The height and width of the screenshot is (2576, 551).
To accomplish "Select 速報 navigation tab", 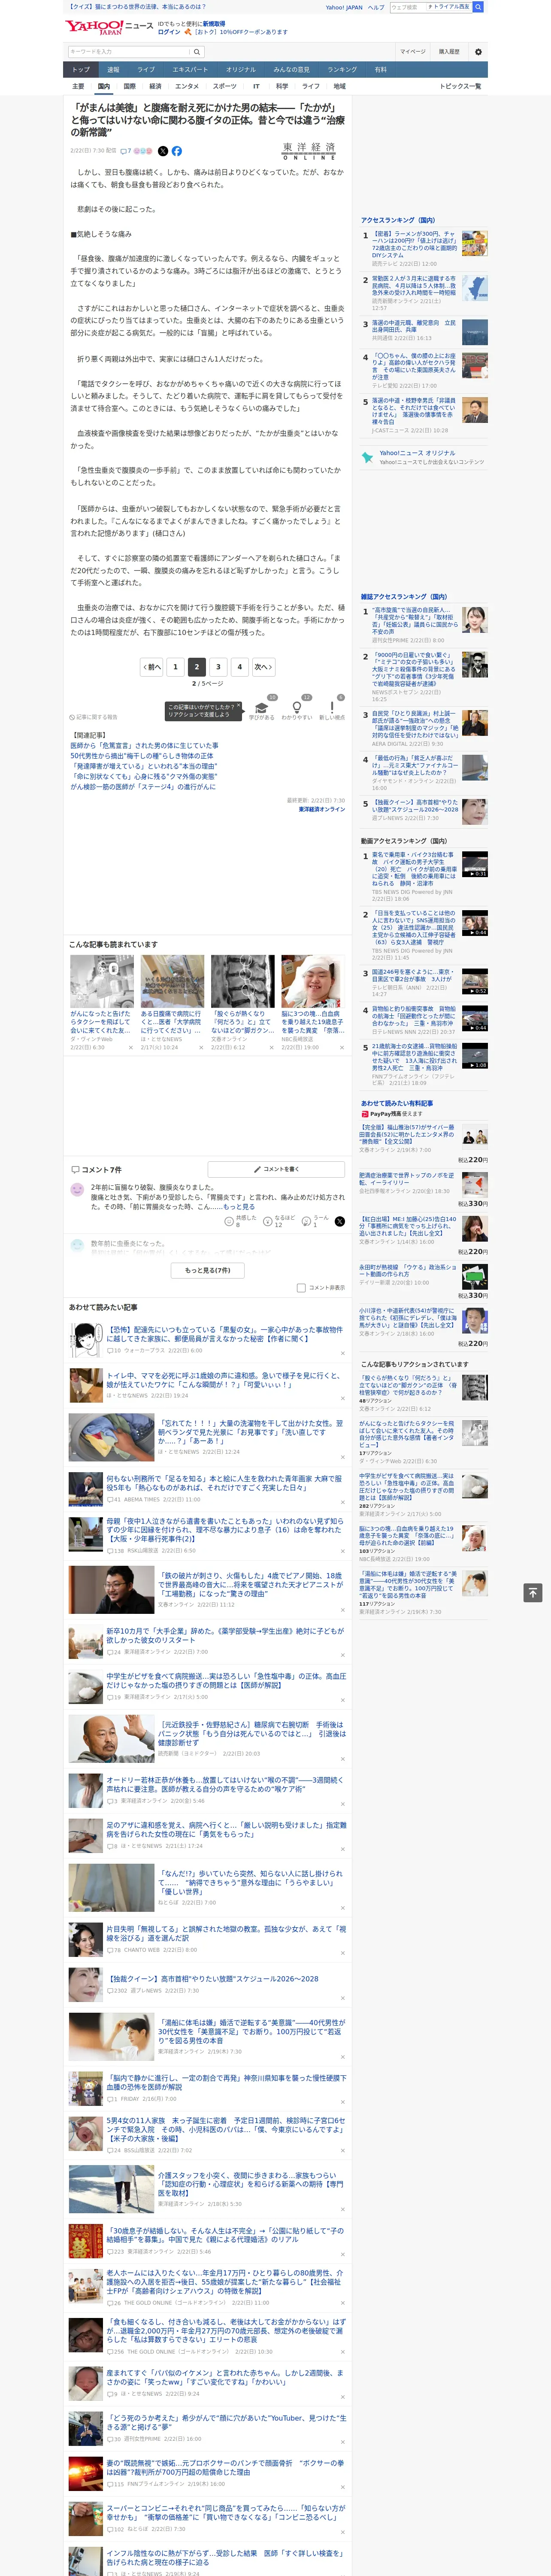I will 113,70.
